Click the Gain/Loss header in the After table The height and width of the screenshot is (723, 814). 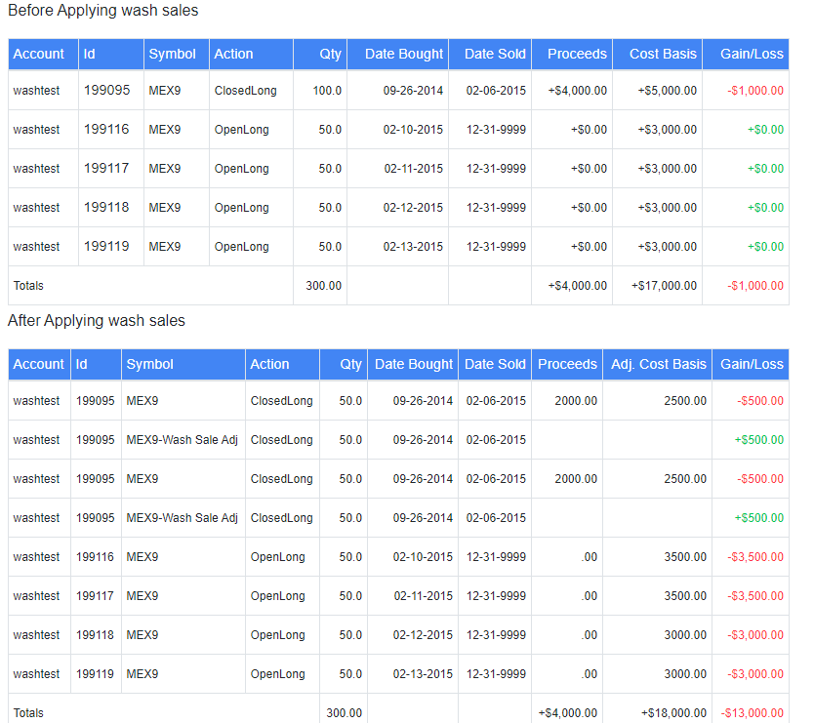[752, 364]
